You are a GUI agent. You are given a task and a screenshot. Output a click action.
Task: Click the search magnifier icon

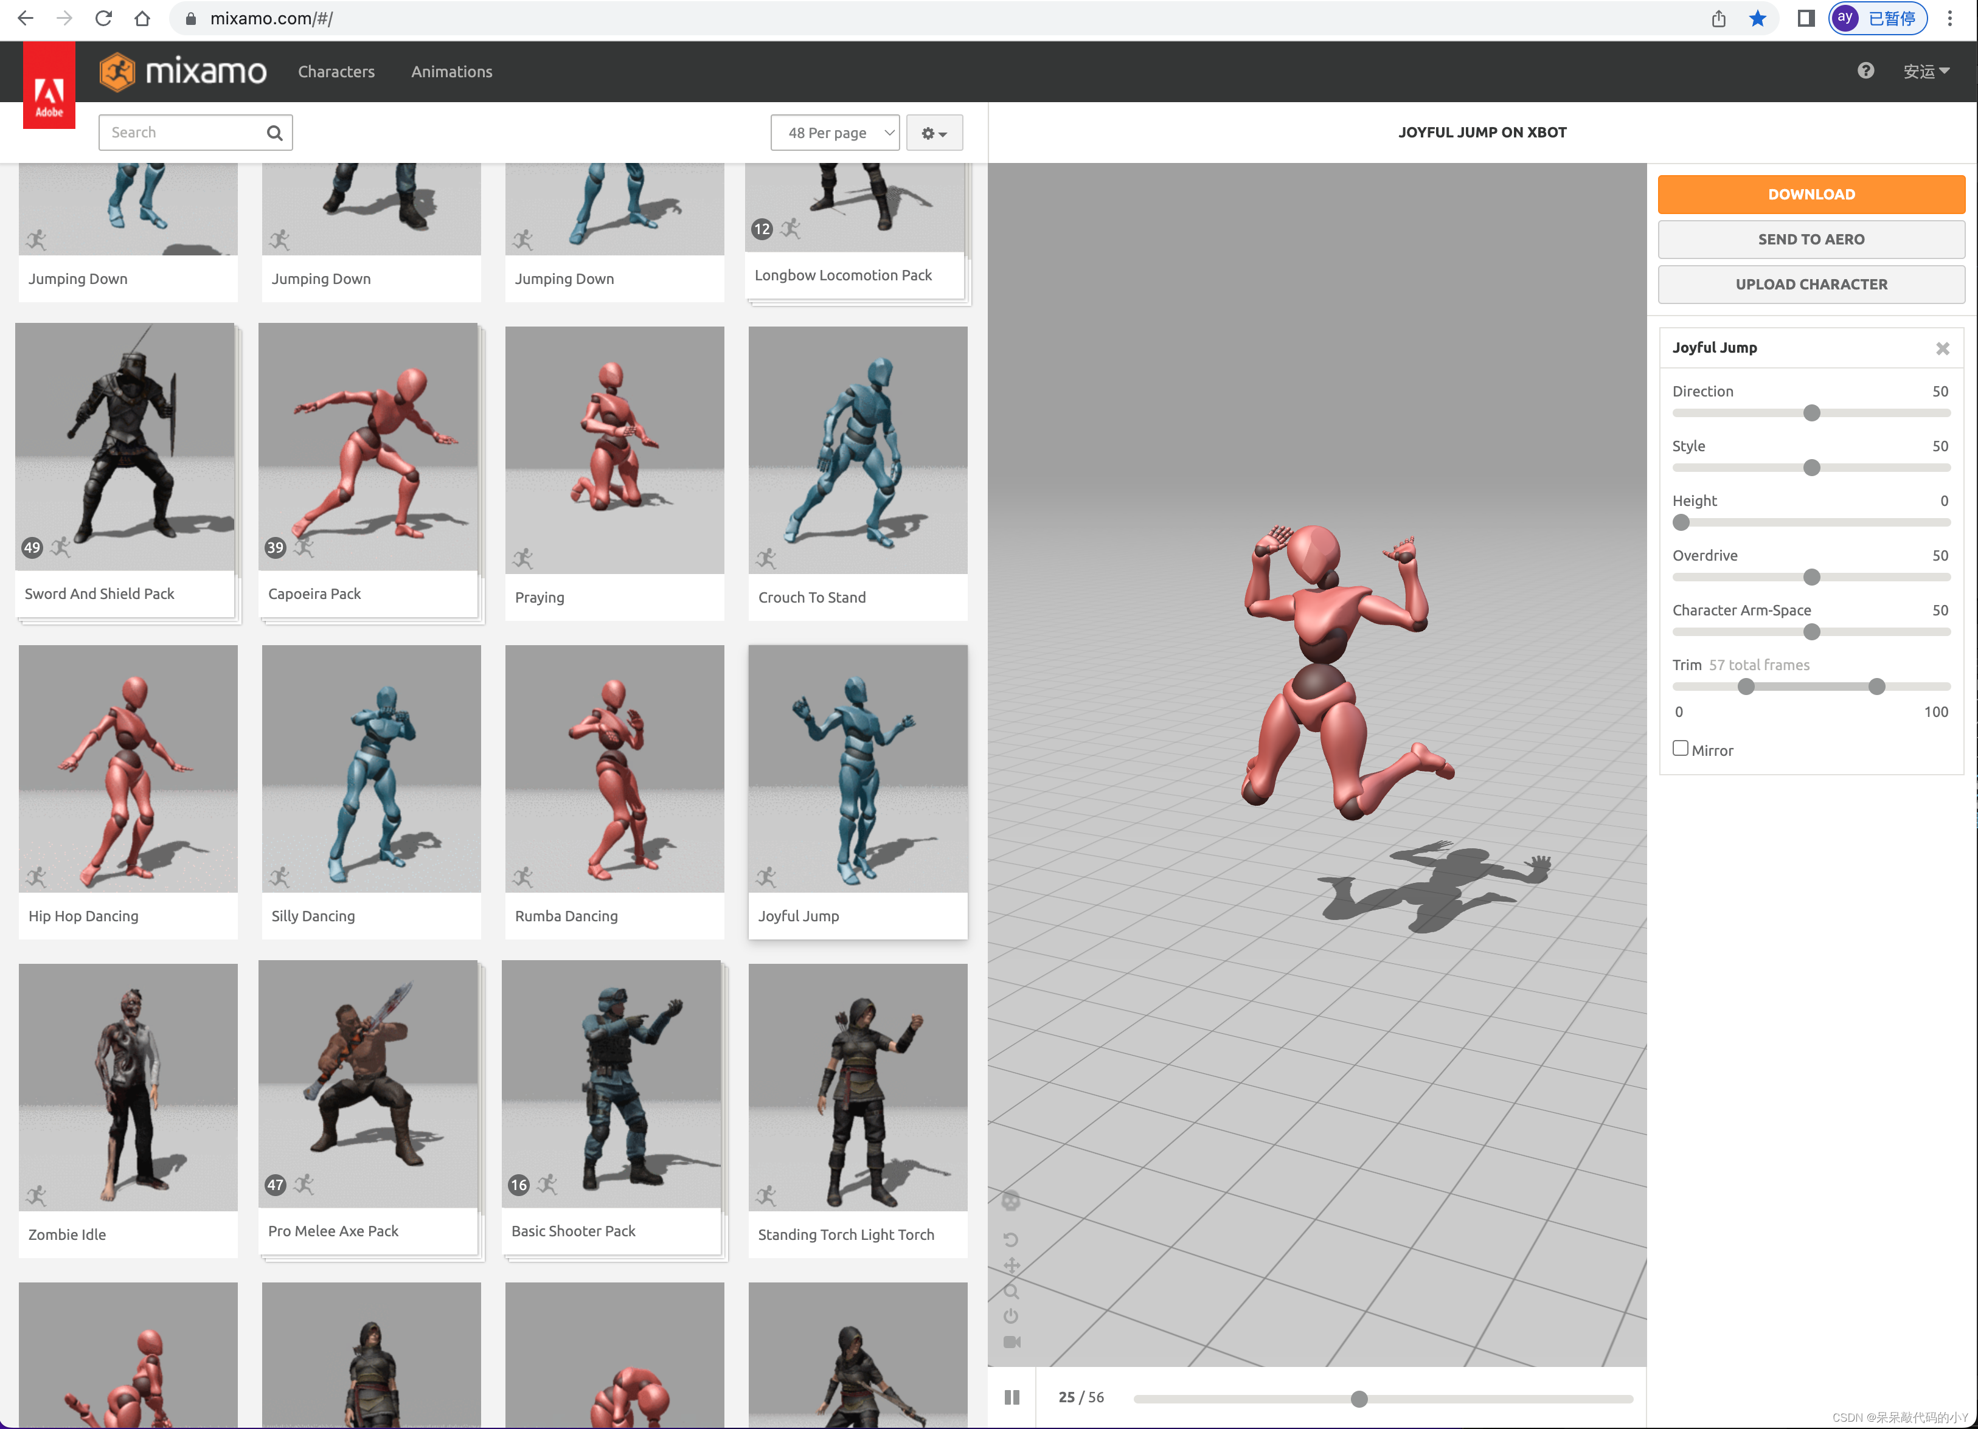275,133
